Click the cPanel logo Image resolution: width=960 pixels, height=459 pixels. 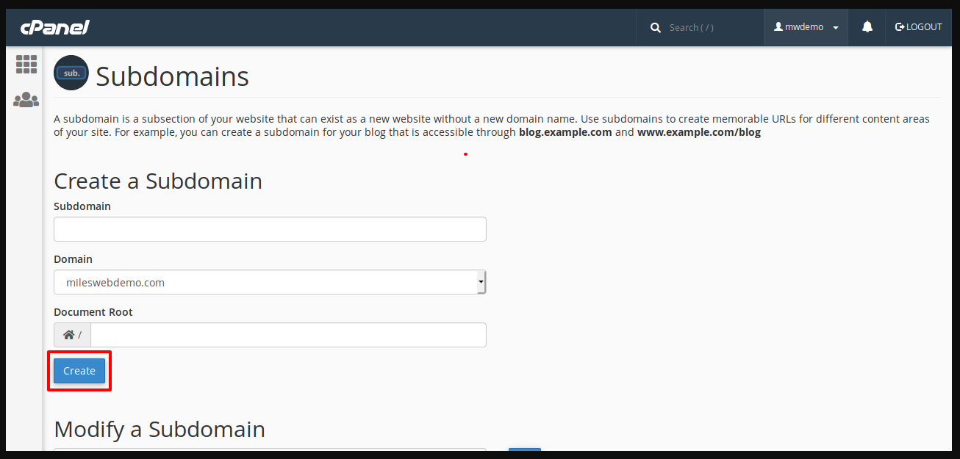[54, 27]
